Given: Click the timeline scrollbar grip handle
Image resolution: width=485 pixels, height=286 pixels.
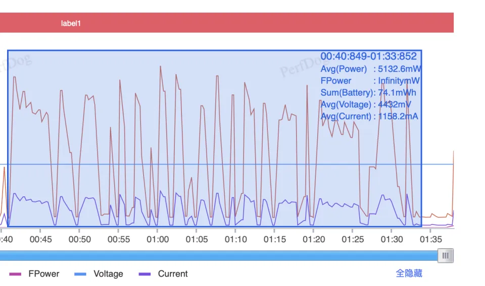Looking at the screenshot, I should pos(445,256).
